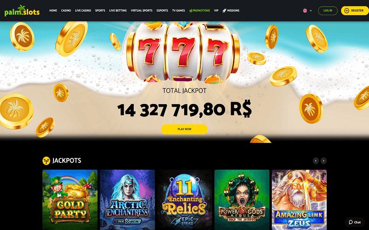Viewport: 369px width, 230px height.
Task: Click the Log In button
Action: point(327,11)
